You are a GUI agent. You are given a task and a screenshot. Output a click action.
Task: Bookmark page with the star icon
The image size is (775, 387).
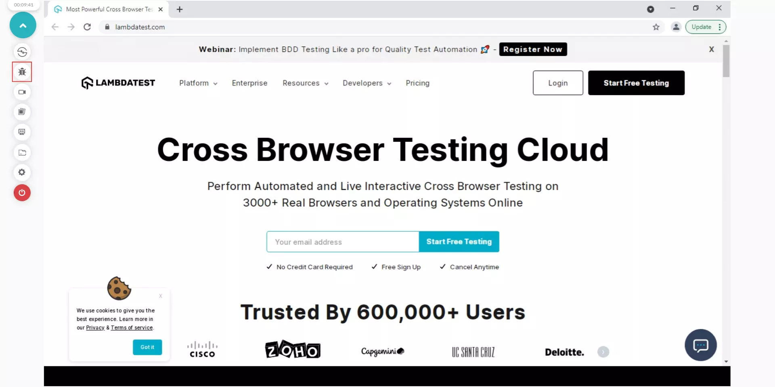[x=656, y=27]
